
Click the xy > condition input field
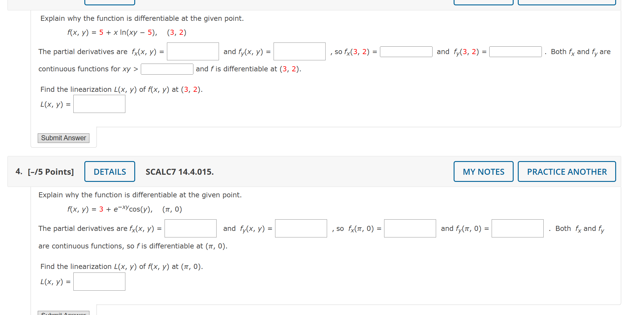point(167,69)
